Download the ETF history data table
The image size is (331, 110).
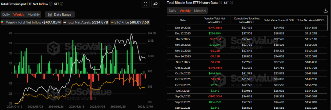click(325, 11)
